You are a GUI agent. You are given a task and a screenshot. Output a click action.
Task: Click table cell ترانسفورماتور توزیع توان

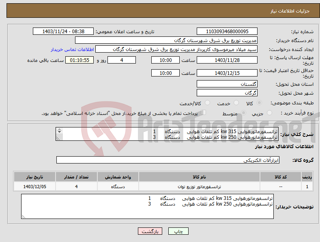click(199, 187)
